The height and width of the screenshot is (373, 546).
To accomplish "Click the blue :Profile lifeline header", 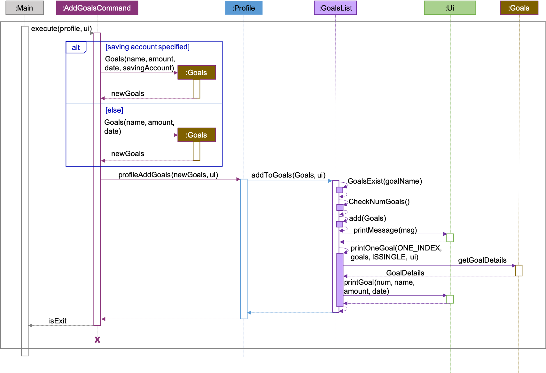I will [244, 8].
